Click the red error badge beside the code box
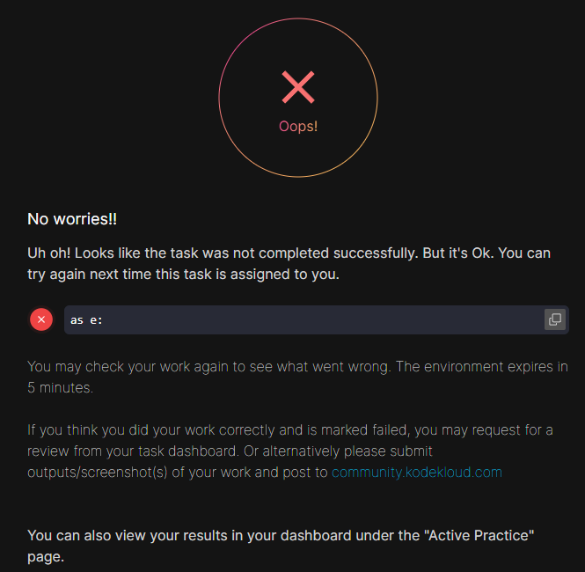Image resolution: width=585 pixels, height=572 pixels. [41, 319]
